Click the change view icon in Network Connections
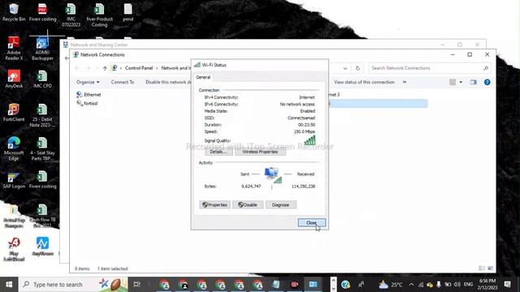 click(x=453, y=82)
